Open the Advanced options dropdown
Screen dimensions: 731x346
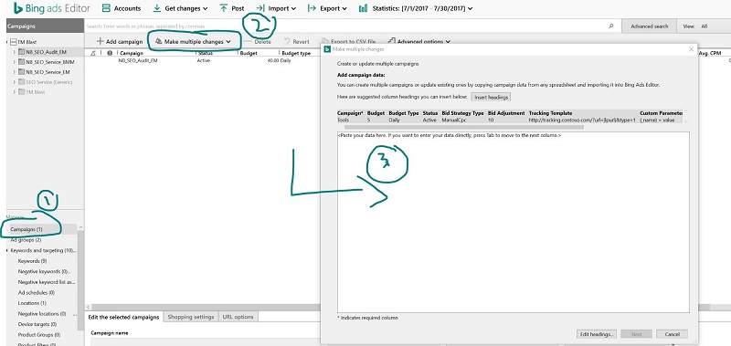(x=419, y=41)
